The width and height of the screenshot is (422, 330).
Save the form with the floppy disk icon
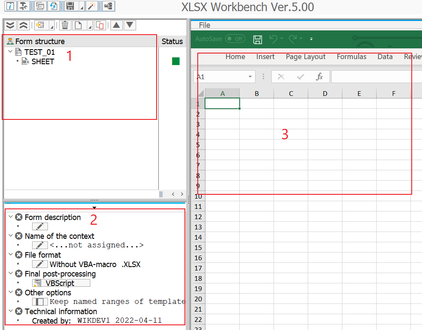pos(71,6)
